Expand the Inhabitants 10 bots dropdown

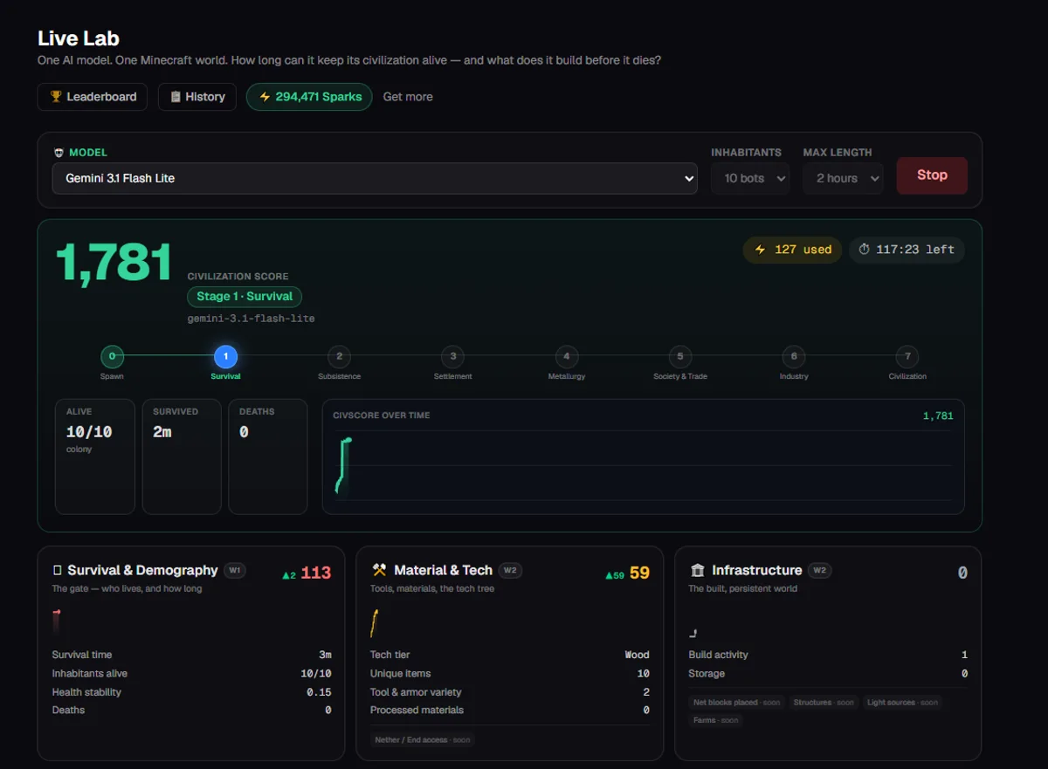coord(750,178)
